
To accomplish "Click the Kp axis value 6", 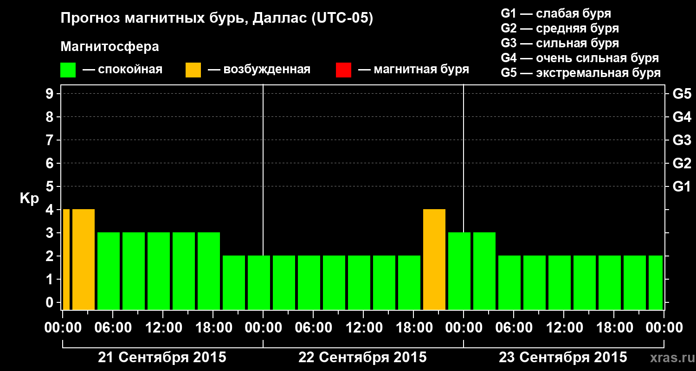I will pos(51,164).
